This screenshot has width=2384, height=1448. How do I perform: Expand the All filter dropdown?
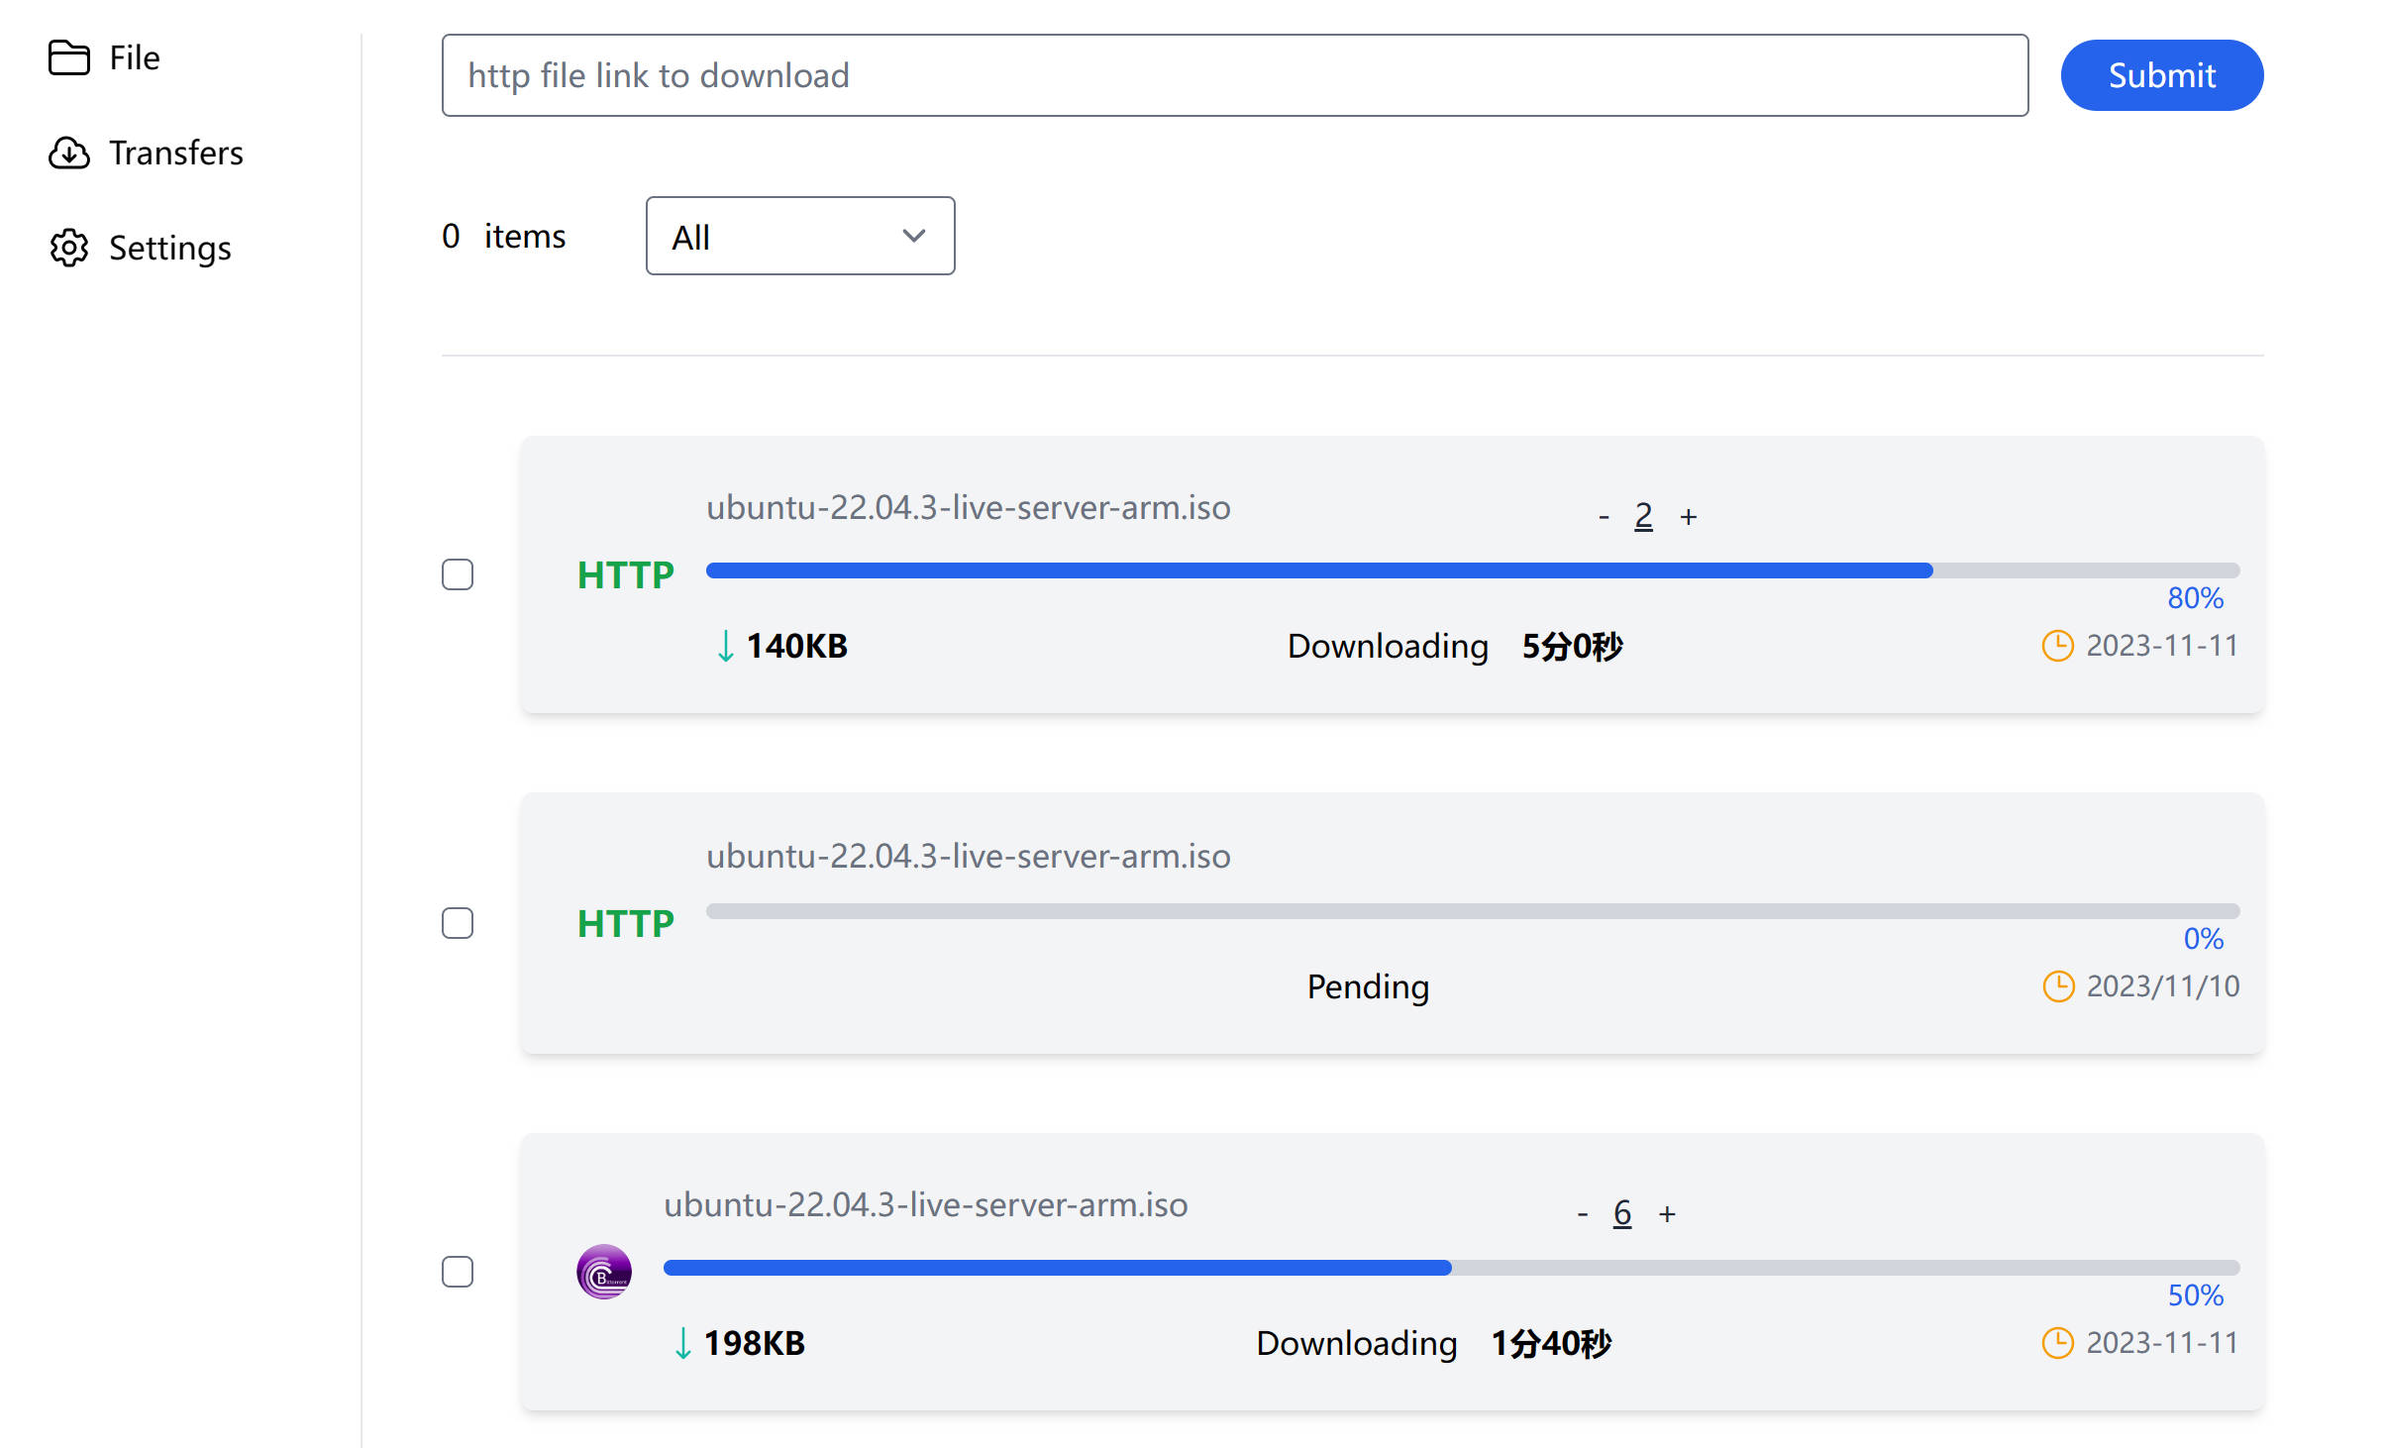798,237
